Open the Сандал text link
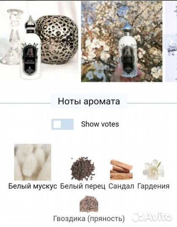177x227 pixels. click(121, 186)
